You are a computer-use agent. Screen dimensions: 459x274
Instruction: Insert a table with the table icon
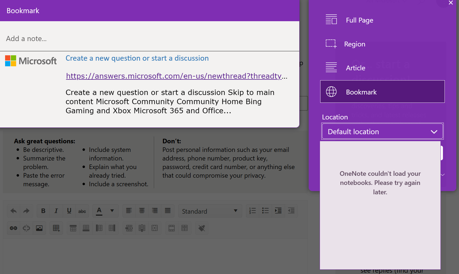[56, 228]
